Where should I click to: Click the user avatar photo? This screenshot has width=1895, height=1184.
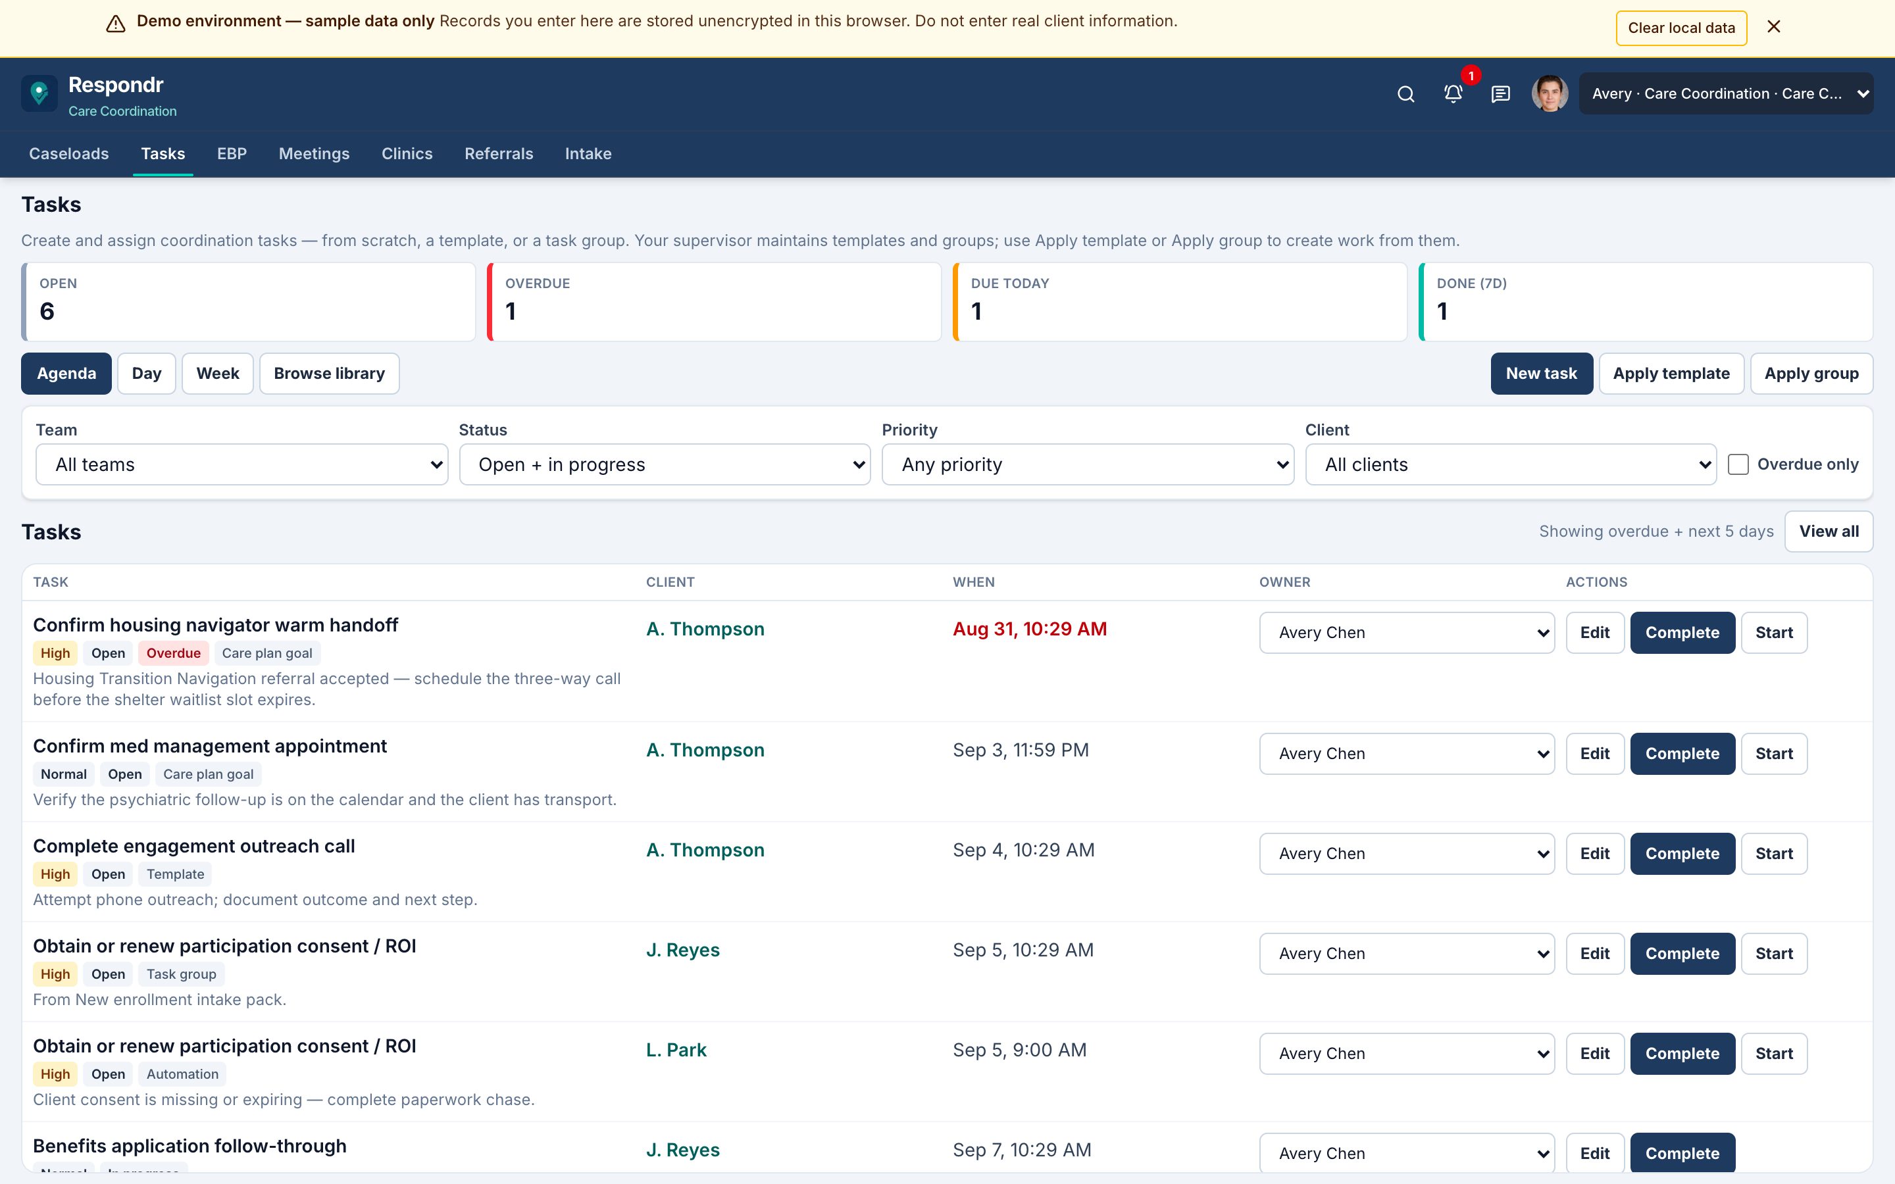1550,94
